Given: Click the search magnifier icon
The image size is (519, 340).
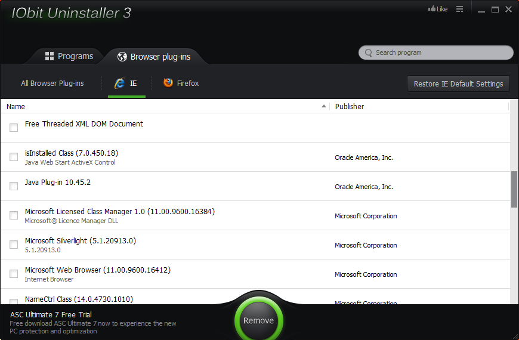Looking at the screenshot, I should point(369,53).
